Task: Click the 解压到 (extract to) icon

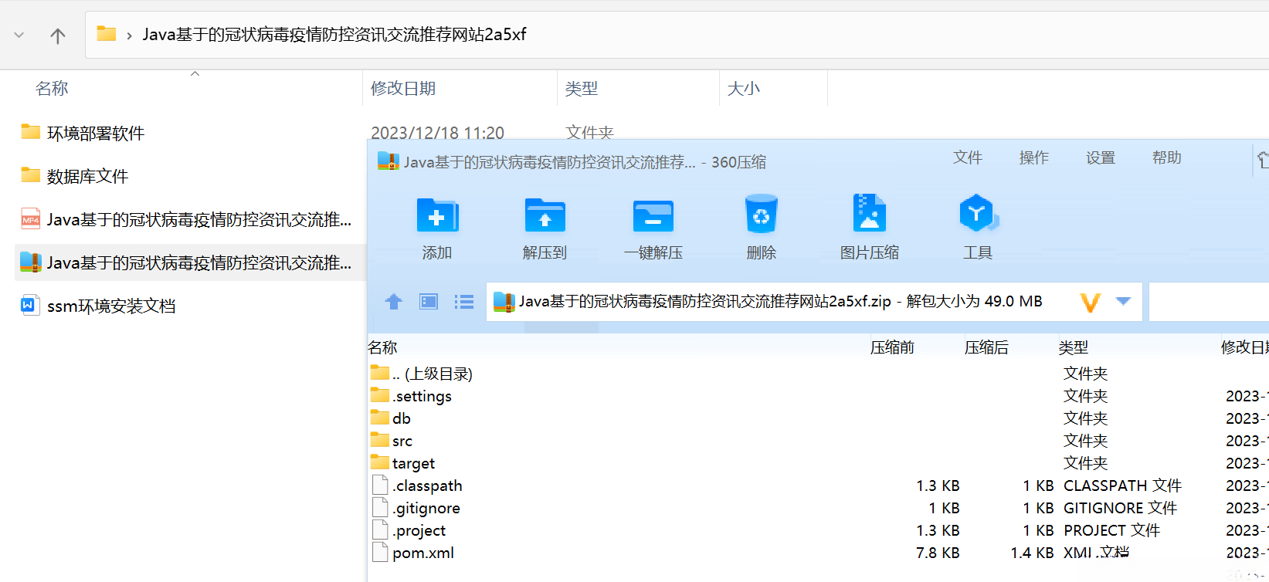Action: pos(545,215)
